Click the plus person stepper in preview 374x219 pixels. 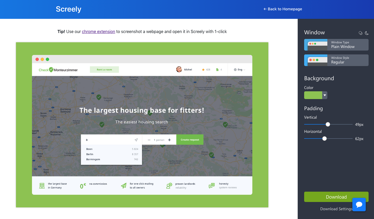tap(170, 140)
